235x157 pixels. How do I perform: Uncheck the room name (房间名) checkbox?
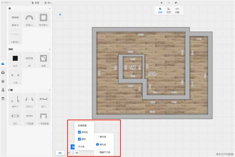(x=79, y=132)
